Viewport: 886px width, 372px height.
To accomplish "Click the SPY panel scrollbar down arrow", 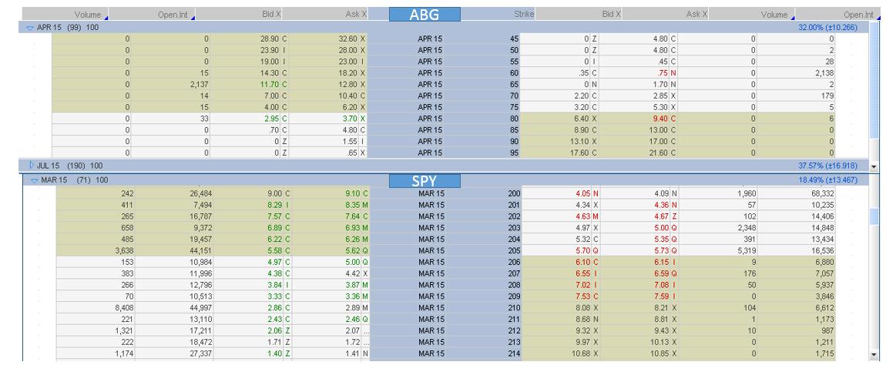I will click(x=874, y=354).
